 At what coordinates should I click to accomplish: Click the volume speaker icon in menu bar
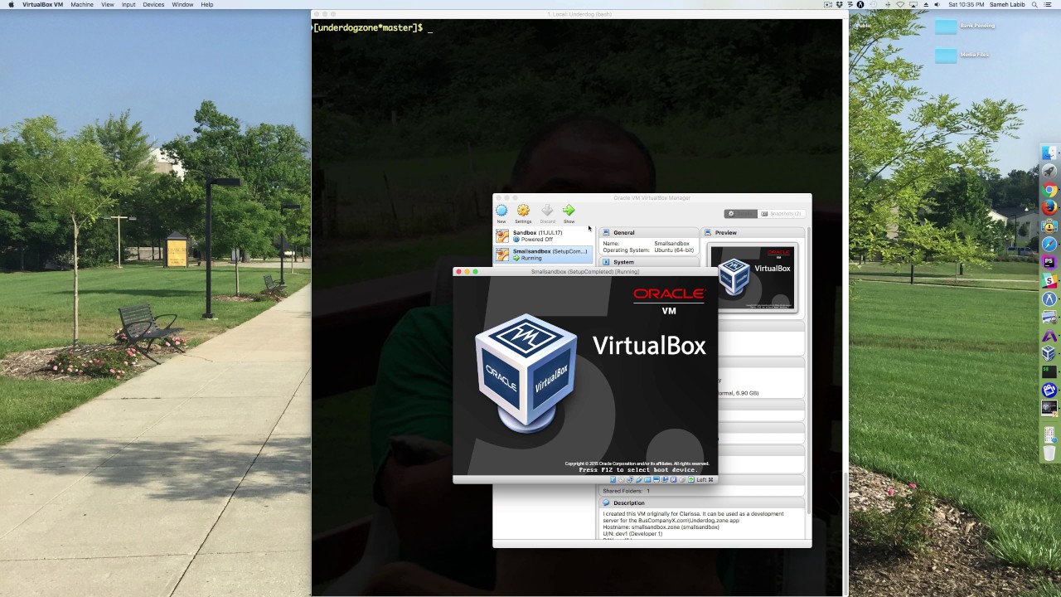click(x=937, y=4)
